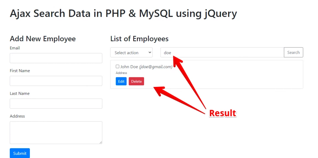Click inside the Address textarea
The image size is (318, 158).
(56, 133)
